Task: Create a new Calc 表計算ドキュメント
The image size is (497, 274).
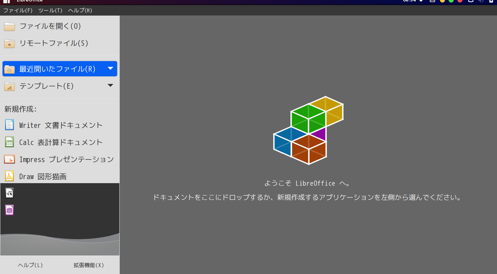Action: click(x=60, y=142)
